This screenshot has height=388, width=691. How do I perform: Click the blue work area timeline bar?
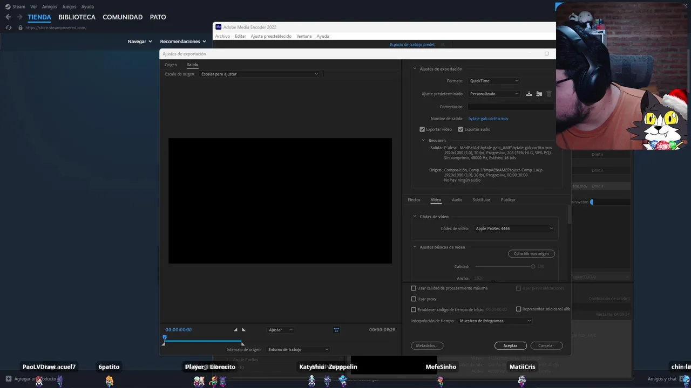click(203, 341)
